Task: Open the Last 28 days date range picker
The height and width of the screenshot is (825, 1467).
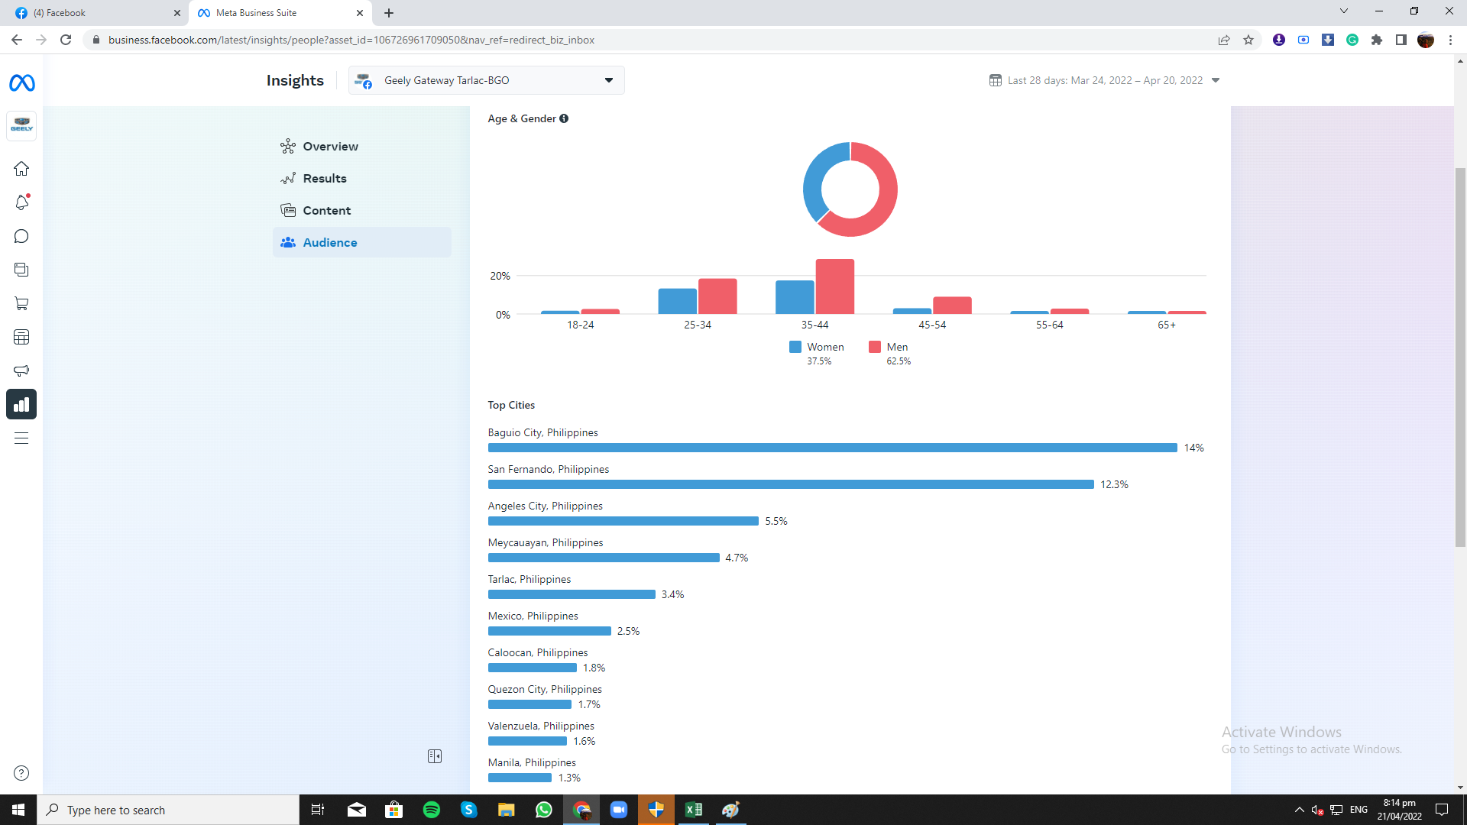Action: click(x=1106, y=80)
